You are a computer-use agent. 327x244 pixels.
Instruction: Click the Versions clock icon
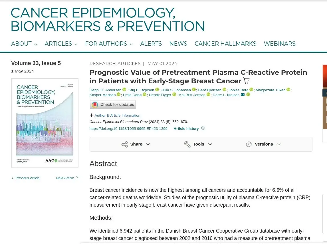[x=249, y=144]
